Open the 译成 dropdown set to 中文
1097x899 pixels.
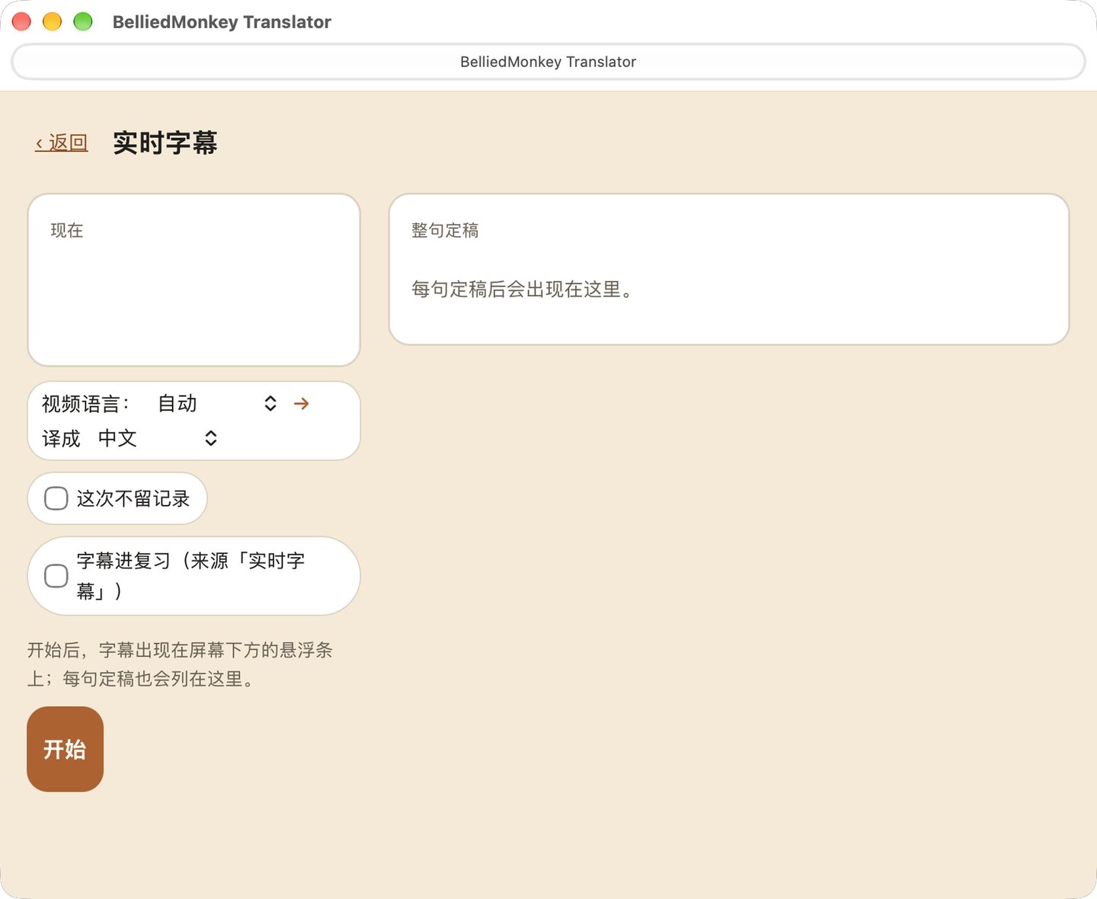(157, 438)
